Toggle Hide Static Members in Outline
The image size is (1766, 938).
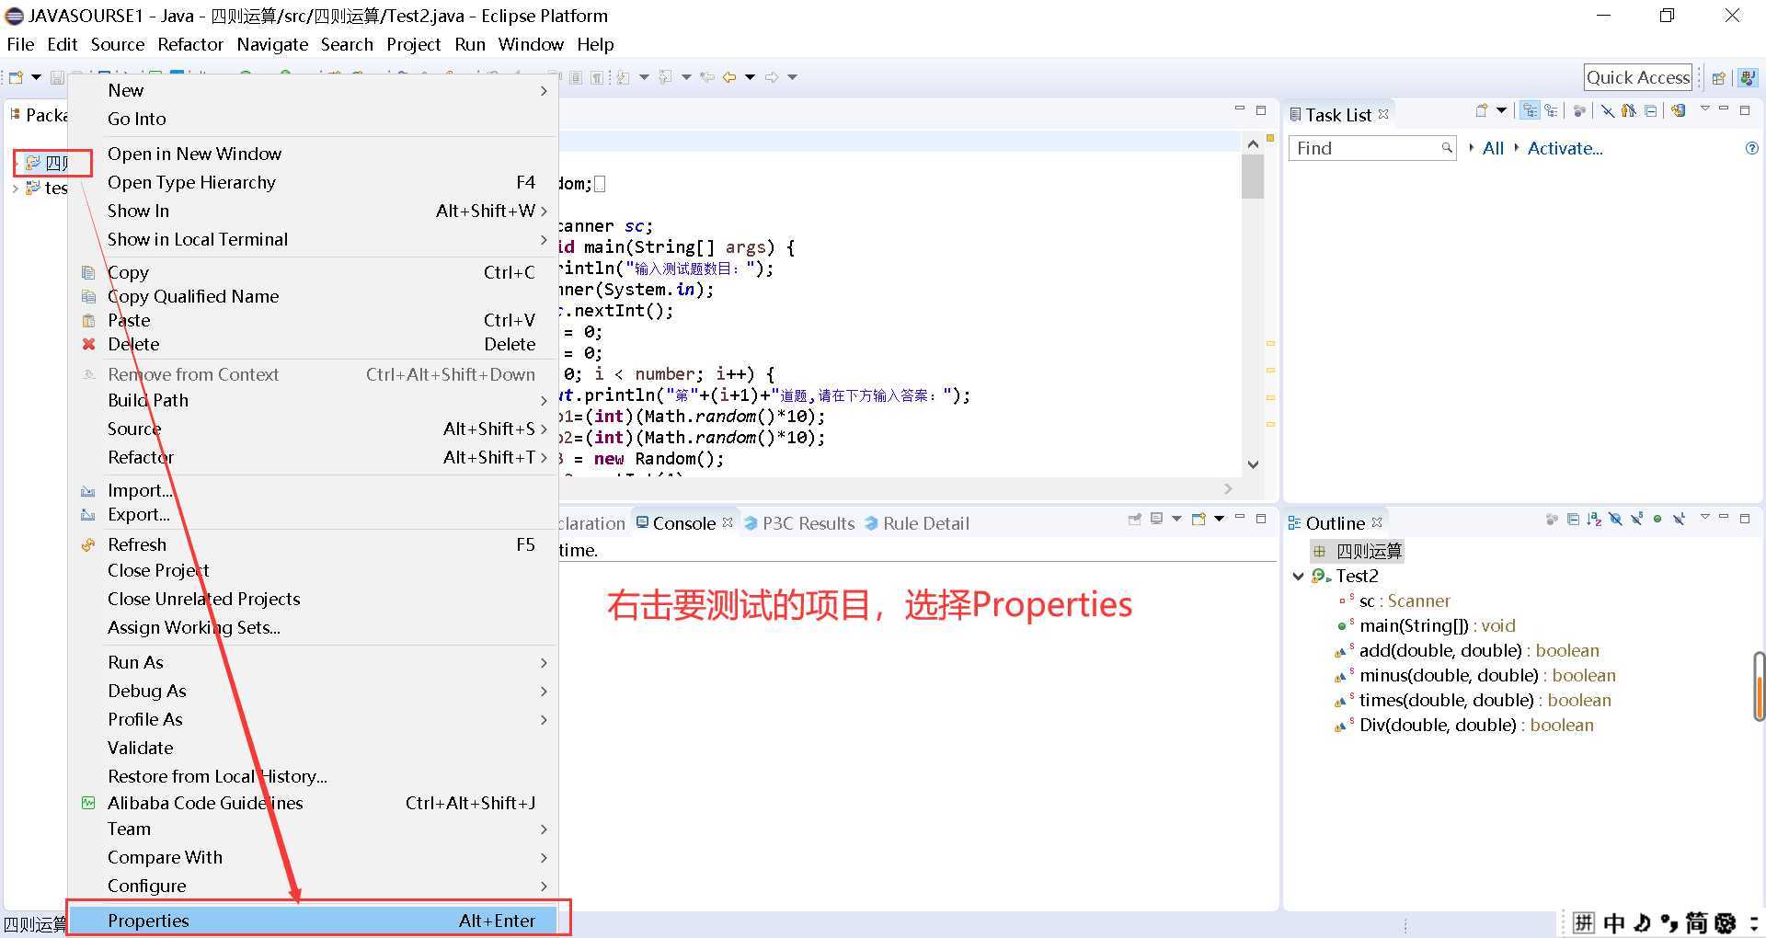pos(1636,520)
